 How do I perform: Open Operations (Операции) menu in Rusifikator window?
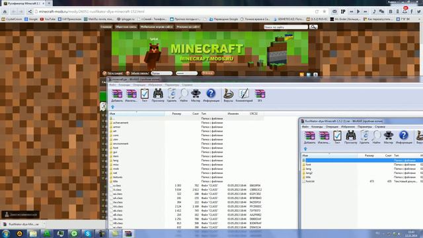click(x=332, y=126)
